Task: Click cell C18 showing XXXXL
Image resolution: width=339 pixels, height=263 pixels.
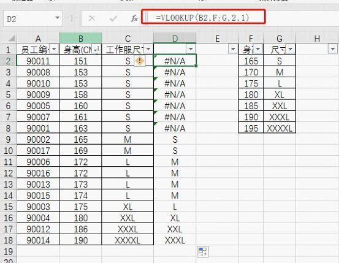Action: click(128, 240)
